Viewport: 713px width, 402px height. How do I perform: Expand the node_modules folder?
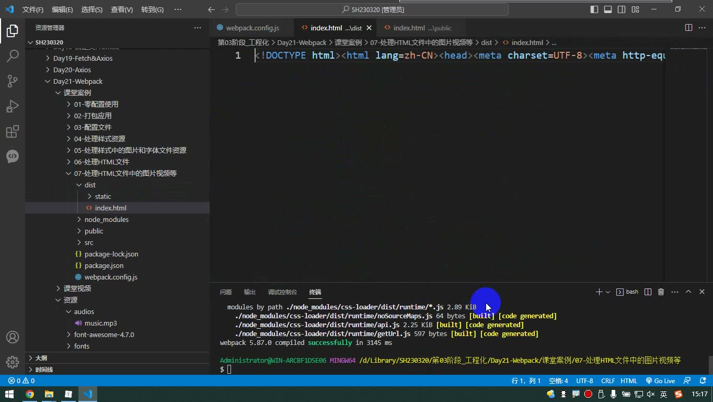click(x=106, y=219)
